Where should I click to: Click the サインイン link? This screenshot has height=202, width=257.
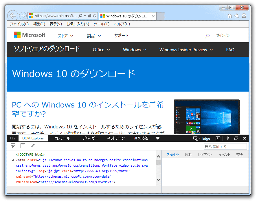coord(223,35)
